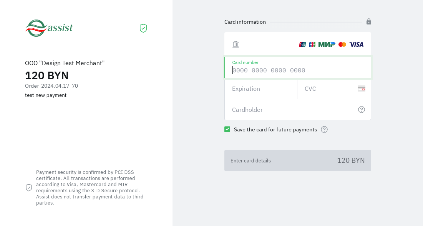Click the PCI DSS shield icon
Viewport: 423px width, 226px height.
click(29, 188)
